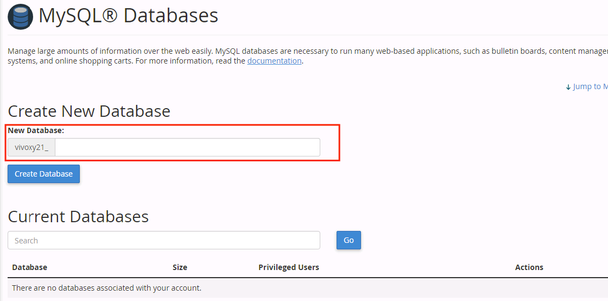Select the Privileged Users column header
This screenshot has height=301, width=608.
[289, 267]
